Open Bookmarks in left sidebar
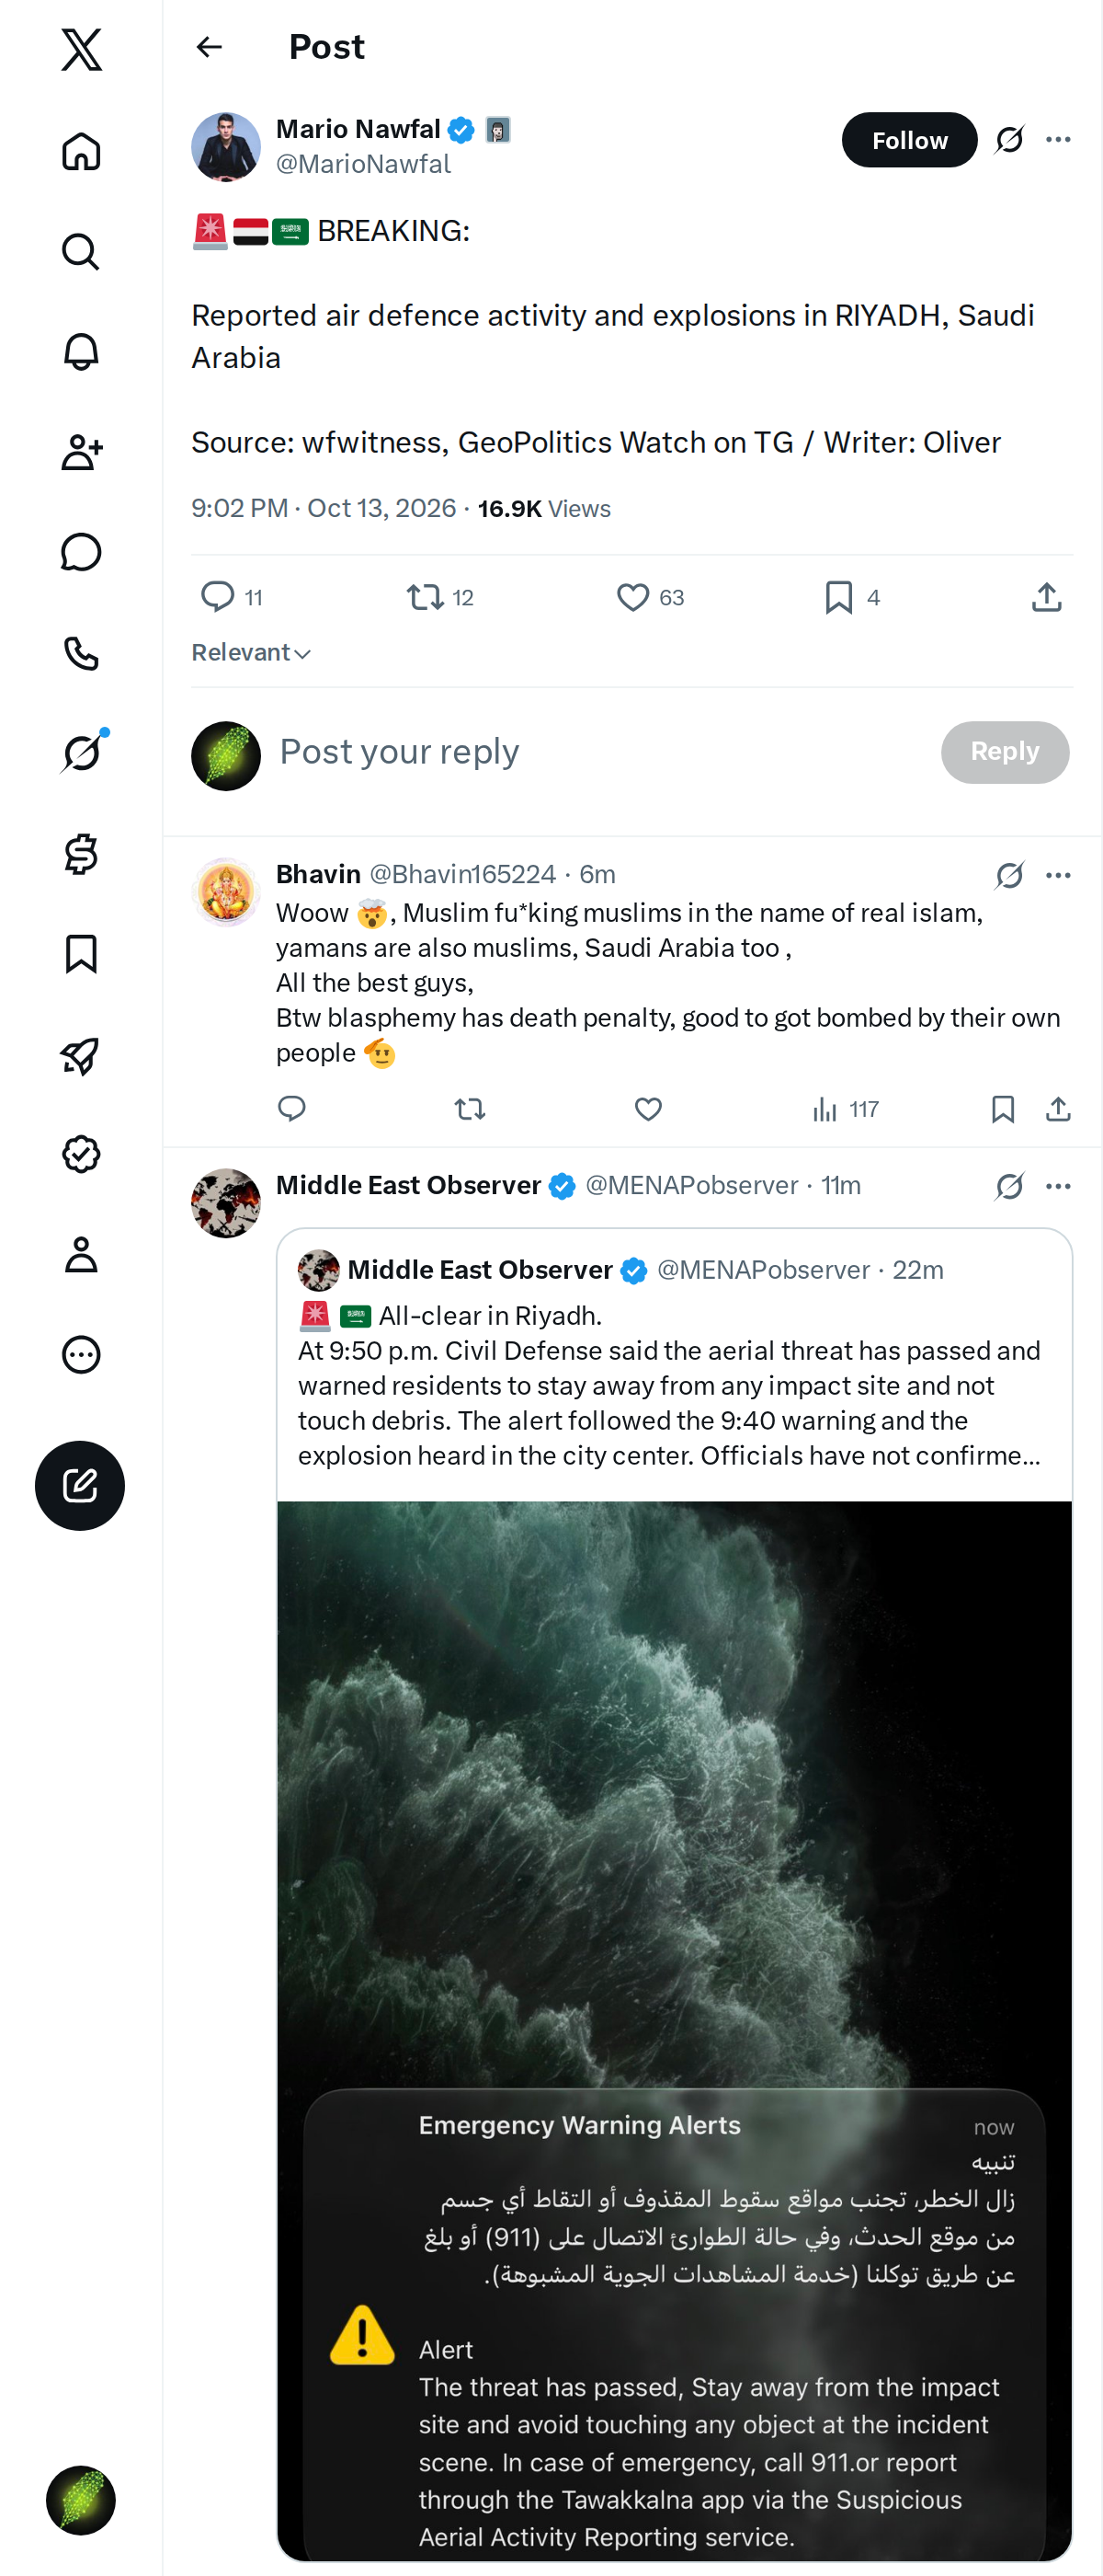 pos(81,954)
